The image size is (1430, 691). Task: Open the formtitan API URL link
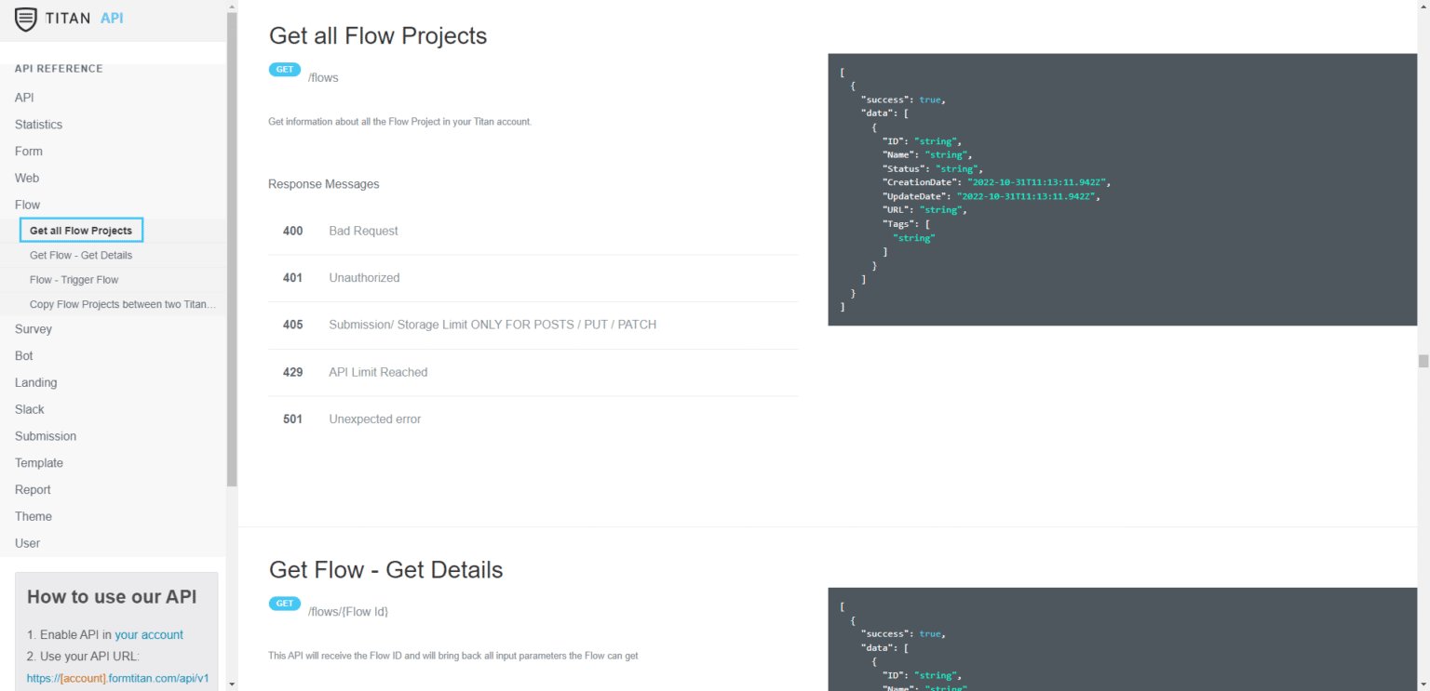tap(118, 678)
